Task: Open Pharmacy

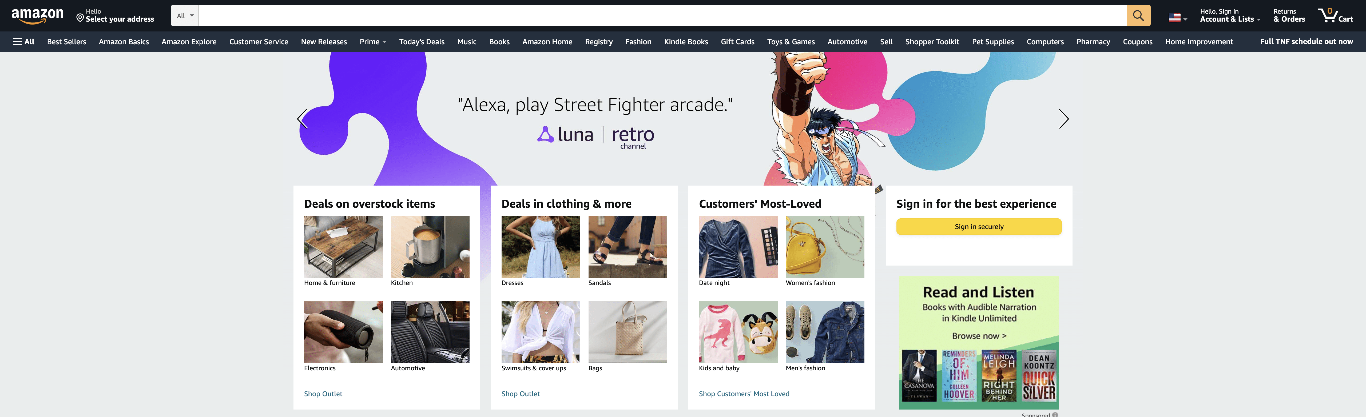Action: (x=1093, y=42)
